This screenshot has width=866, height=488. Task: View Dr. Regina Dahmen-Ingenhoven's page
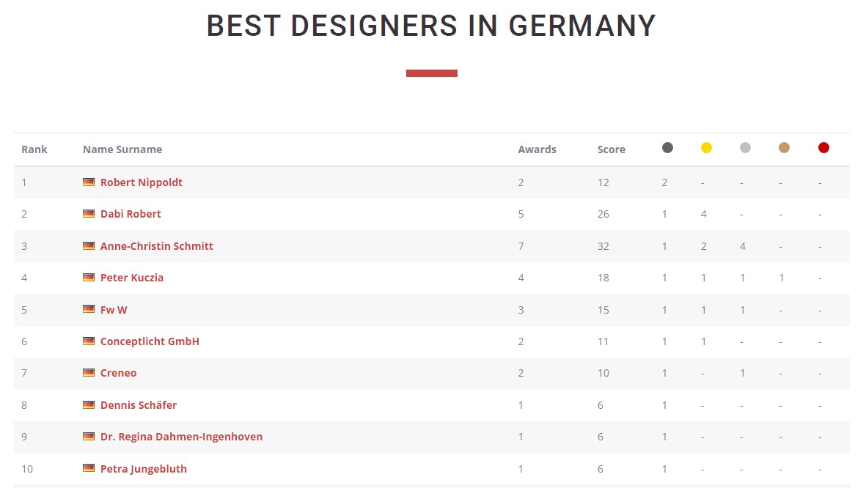click(x=181, y=437)
